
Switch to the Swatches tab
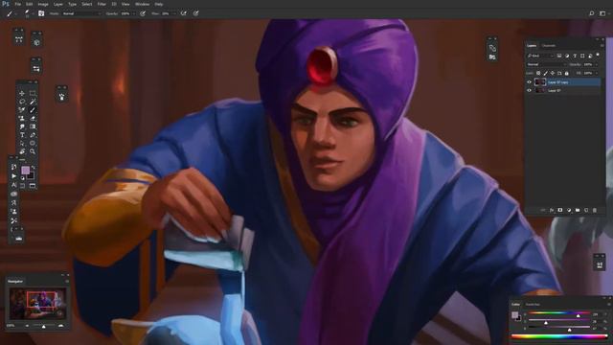click(533, 304)
